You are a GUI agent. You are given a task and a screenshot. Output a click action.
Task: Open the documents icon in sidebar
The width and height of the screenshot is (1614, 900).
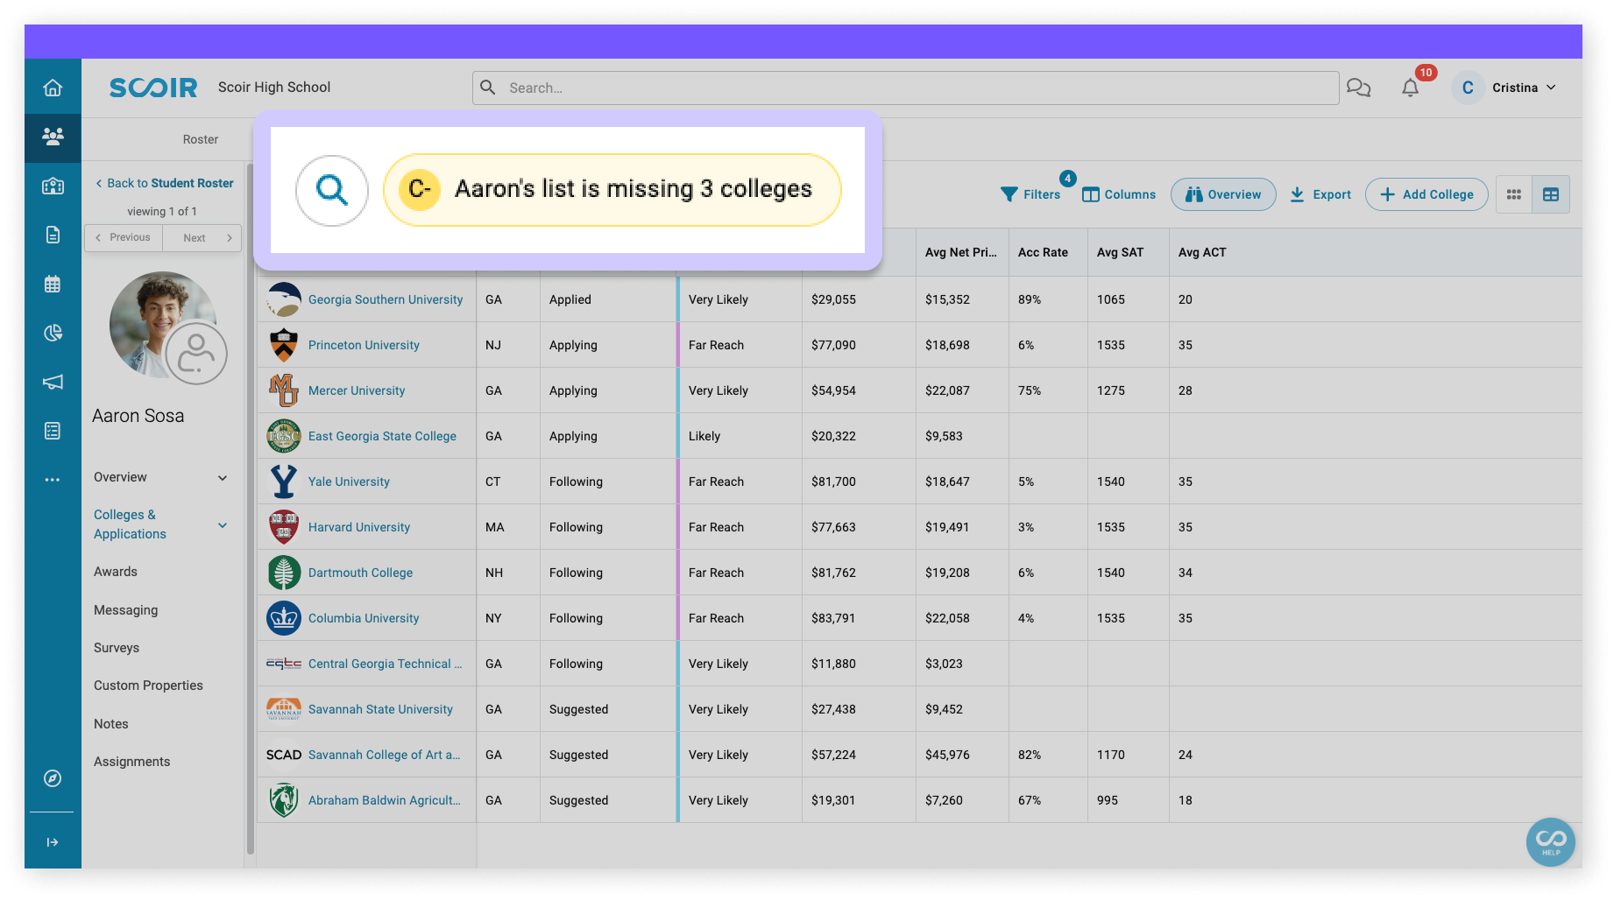(53, 235)
